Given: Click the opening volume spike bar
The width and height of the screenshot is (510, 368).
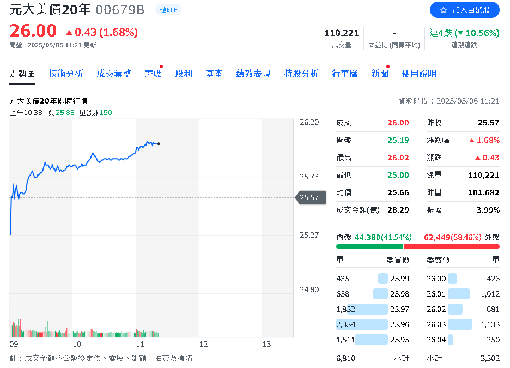Looking at the screenshot, I should click(10, 317).
